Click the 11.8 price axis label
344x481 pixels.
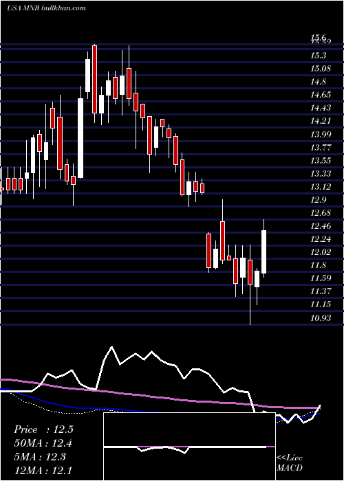click(x=319, y=265)
